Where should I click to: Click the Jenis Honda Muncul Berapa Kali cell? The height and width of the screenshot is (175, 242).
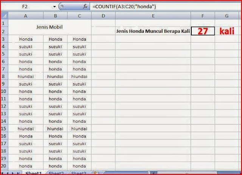coord(153,31)
